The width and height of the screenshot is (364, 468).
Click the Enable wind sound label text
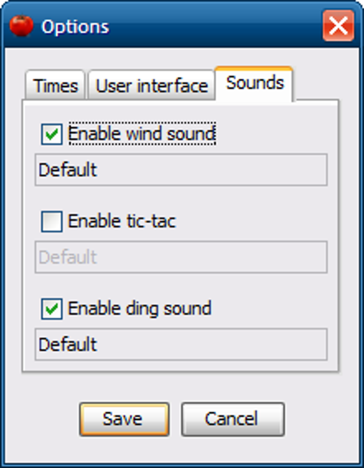click(142, 133)
